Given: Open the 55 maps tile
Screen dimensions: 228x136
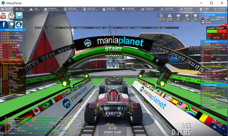Looking at the screenshot, I should (178, 17).
